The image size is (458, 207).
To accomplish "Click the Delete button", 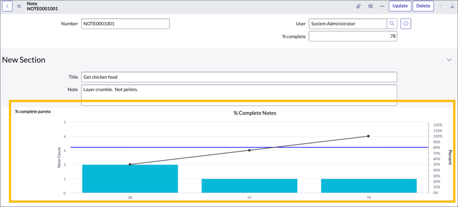I will click(x=423, y=6).
